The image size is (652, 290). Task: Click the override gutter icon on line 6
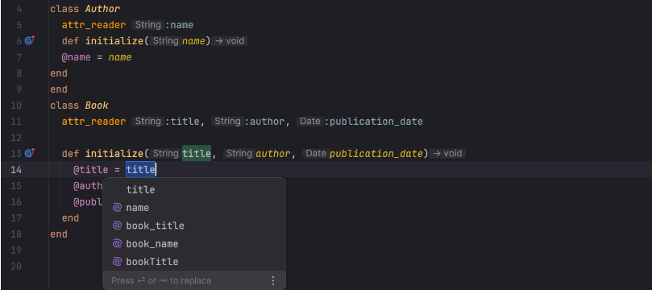tap(30, 41)
